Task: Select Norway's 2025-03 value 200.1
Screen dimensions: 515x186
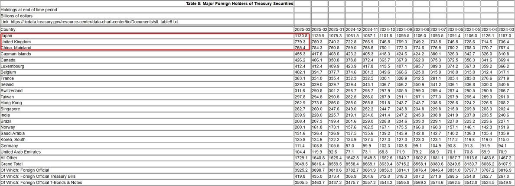Action: click(302, 127)
